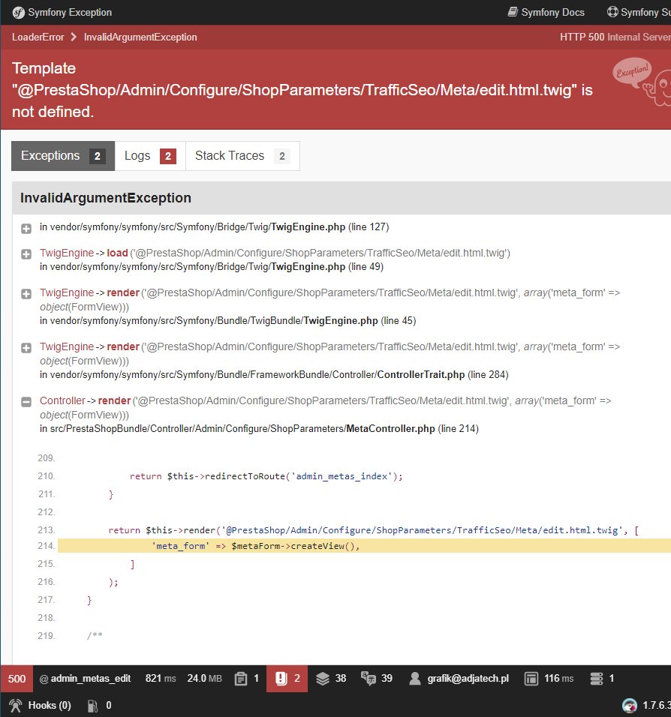Screen dimensions: 671x717
Task: Switch to the Stack Traces tab
Action: pyautogui.click(x=242, y=156)
